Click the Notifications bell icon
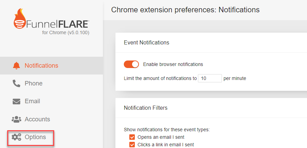The height and width of the screenshot is (148, 307). point(16,66)
